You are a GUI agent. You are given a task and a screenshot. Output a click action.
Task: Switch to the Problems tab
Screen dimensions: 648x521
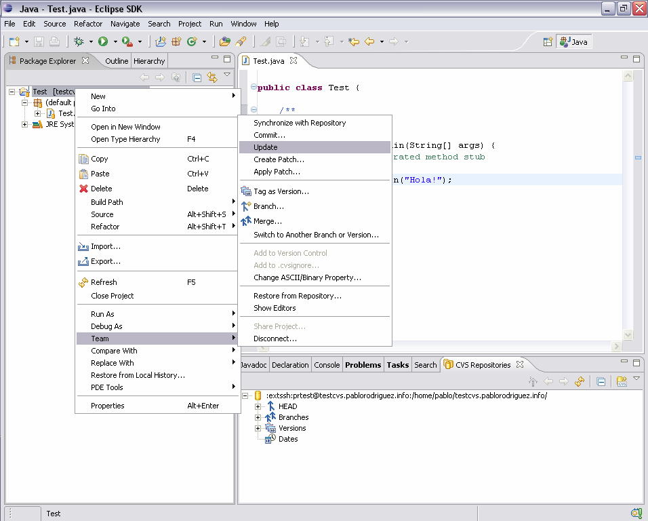pyautogui.click(x=363, y=365)
